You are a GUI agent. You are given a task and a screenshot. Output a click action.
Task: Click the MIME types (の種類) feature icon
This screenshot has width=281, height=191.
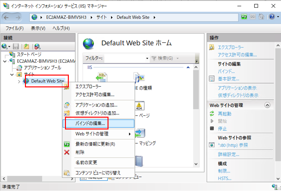[139, 77]
